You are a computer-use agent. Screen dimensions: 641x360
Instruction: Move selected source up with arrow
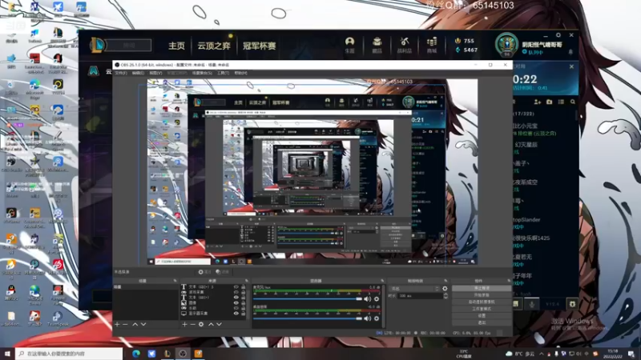coord(211,324)
